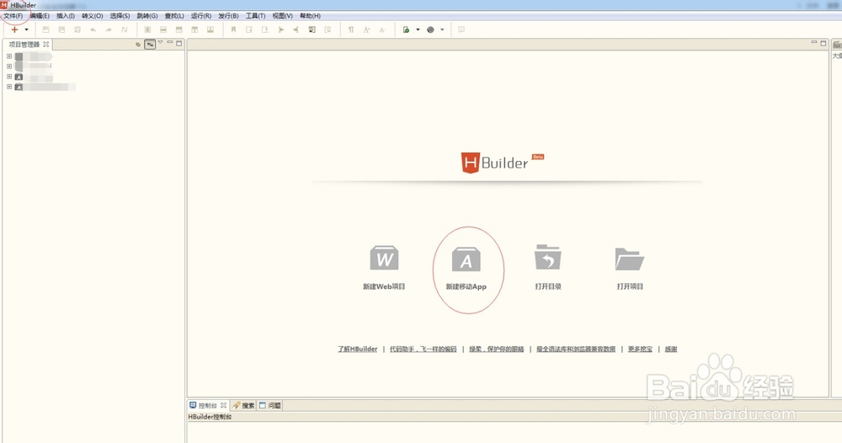Open dropdown arrow next to green browser icon
Screen dimensions: 842x443
click(418, 29)
